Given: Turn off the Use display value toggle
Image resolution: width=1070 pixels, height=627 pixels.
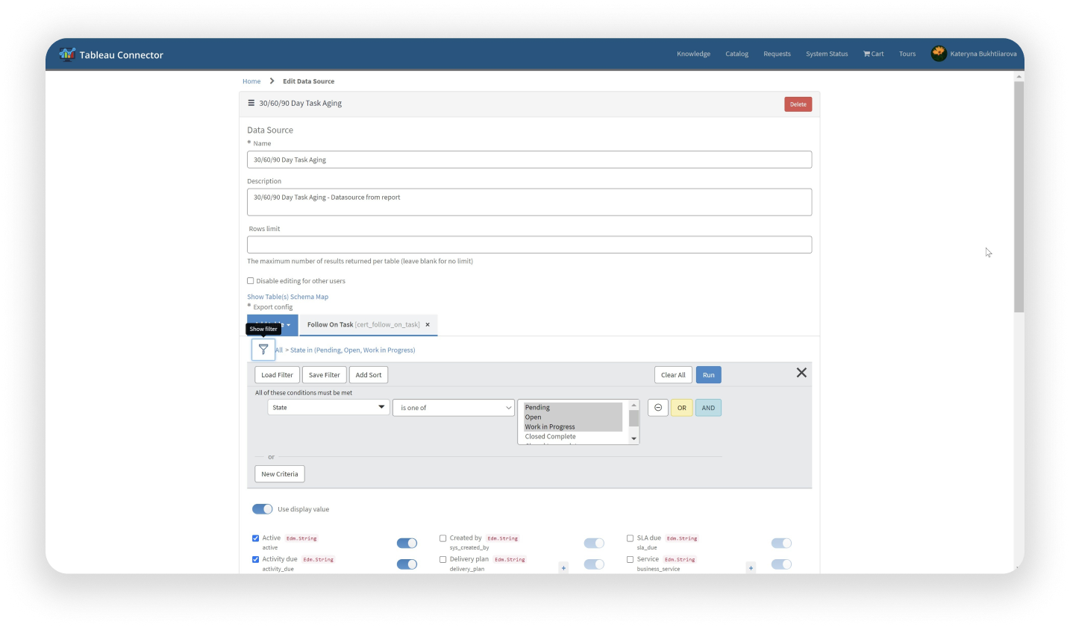Looking at the screenshot, I should 263,508.
